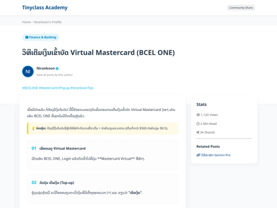Click the 34 Shared text

[207, 133]
